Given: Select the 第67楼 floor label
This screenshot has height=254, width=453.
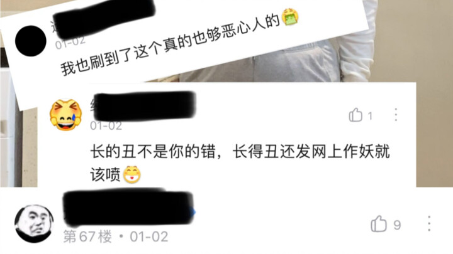Looking at the screenshot, I should (x=87, y=236).
